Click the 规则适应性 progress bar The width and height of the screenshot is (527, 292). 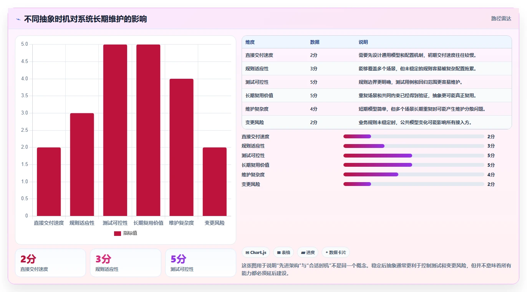pyautogui.click(x=414, y=146)
